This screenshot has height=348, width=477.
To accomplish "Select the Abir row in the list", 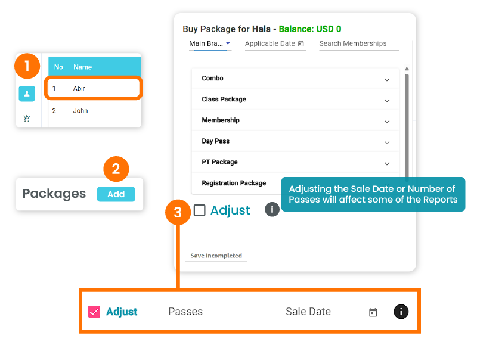I will pyautogui.click(x=93, y=88).
